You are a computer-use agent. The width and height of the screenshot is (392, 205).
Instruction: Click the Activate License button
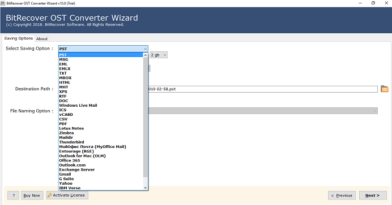coord(67,195)
